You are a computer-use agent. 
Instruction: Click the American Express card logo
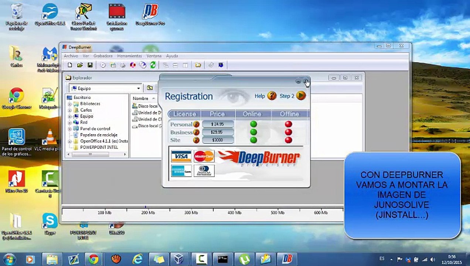click(x=181, y=171)
